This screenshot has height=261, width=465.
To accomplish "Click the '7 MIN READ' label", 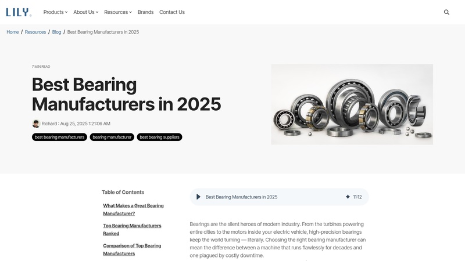I will [41, 67].
